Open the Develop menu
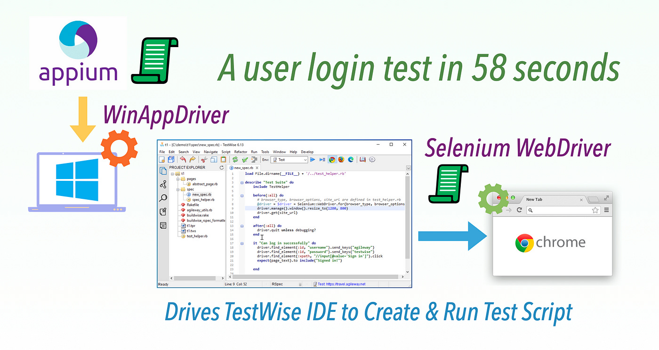 pyautogui.click(x=307, y=152)
